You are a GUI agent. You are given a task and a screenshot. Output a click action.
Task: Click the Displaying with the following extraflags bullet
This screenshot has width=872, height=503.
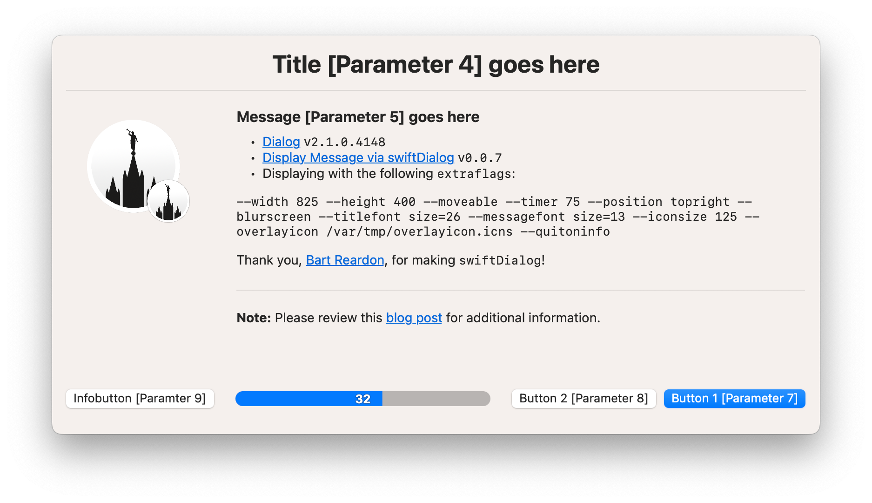(x=389, y=174)
